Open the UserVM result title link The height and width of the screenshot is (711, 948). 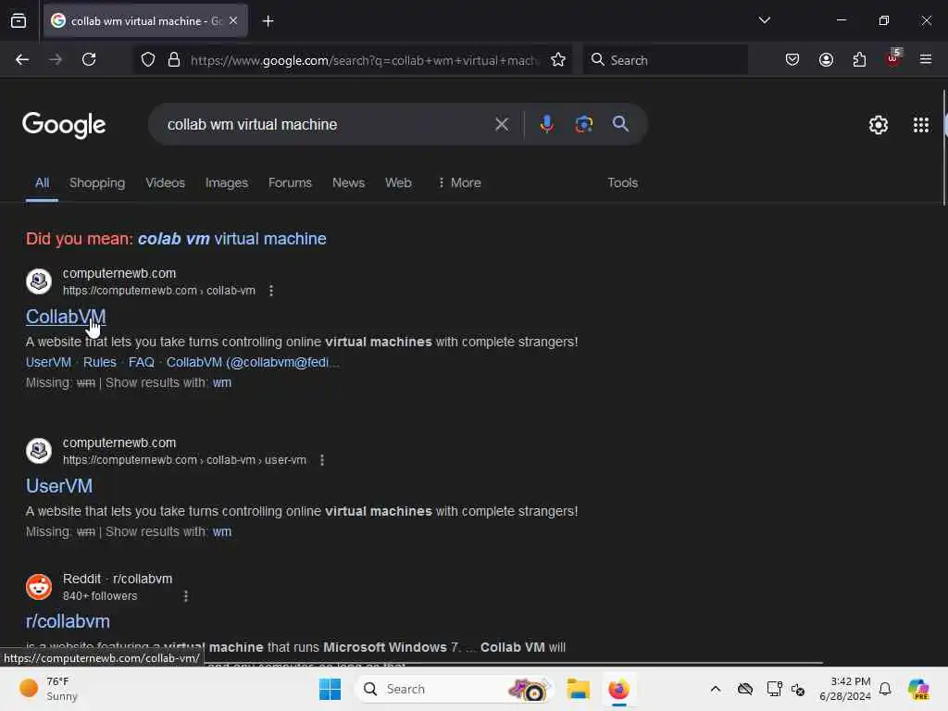59,486
